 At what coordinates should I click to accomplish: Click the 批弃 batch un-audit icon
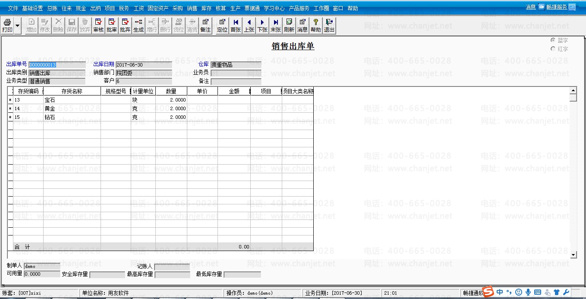pos(125,25)
